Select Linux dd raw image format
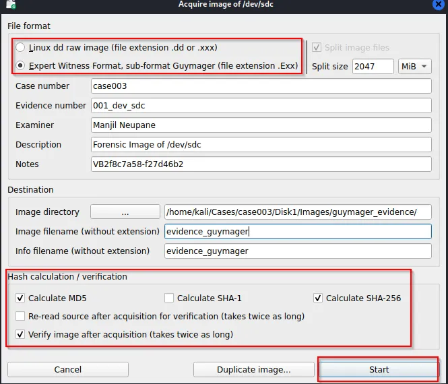The height and width of the screenshot is (384, 448). tap(21, 48)
